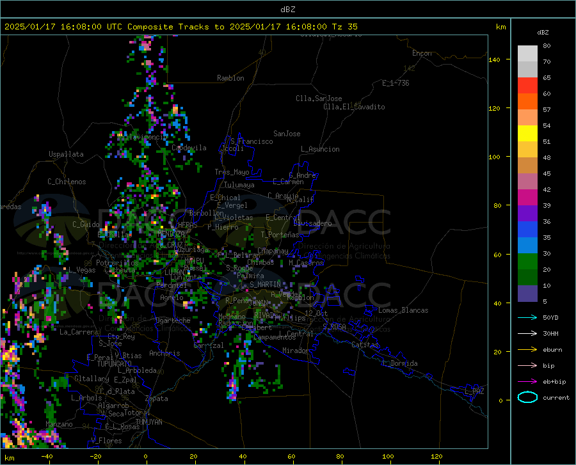Click the pink bip arrow legend icon
Screen dimensions: 576x465
pyautogui.click(x=527, y=365)
